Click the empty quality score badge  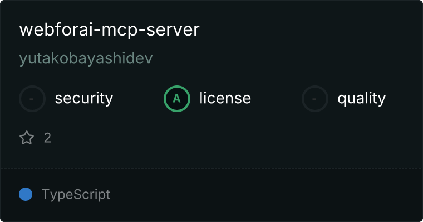(315, 99)
